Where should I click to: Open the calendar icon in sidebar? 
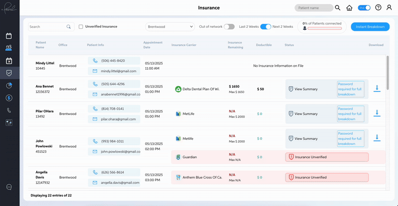(9, 36)
